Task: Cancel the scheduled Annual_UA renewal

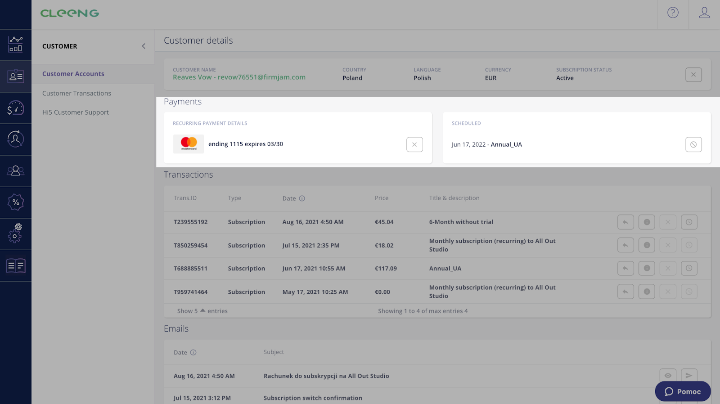Action: click(x=693, y=144)
